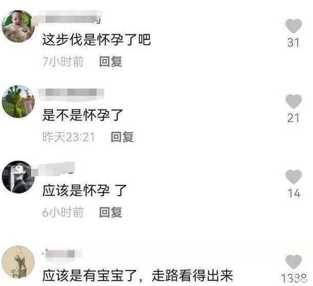Tap blurred username above "应该是怀孕 了"
The image size is (313, 286).
[x=56, y=169]
